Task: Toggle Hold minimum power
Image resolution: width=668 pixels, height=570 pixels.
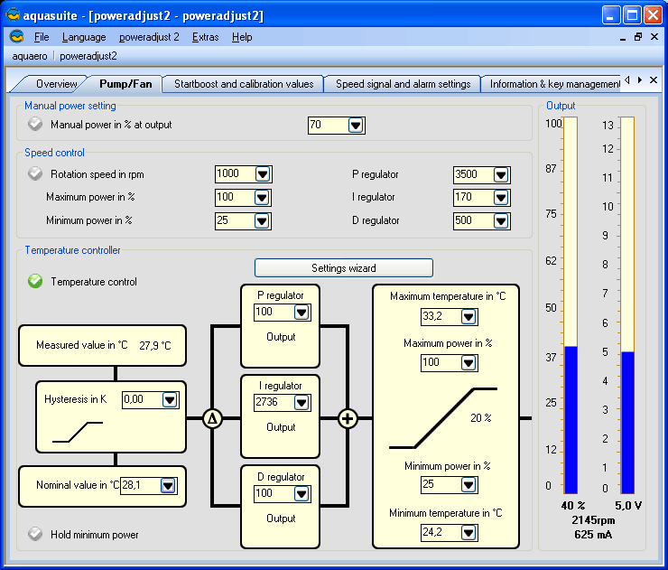Action: 35,535
